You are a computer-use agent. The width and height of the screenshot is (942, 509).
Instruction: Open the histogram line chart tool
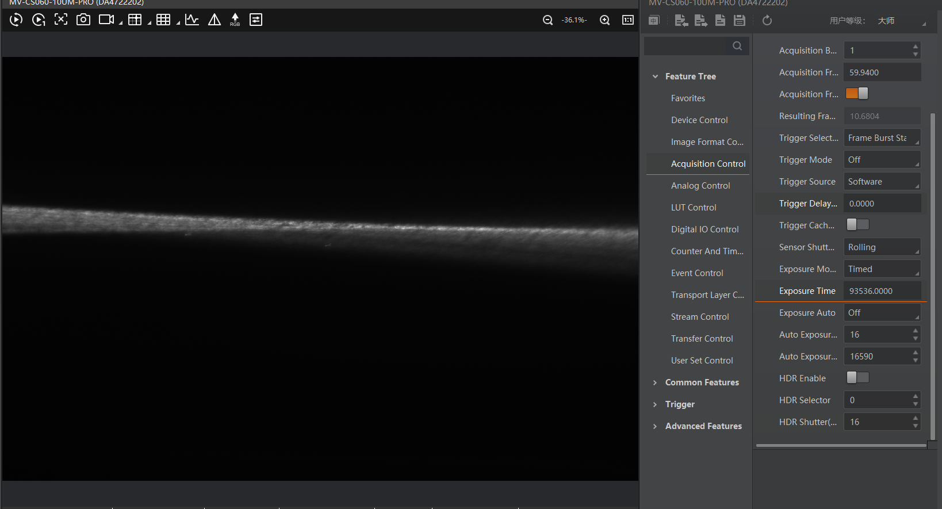coord(192,20)
